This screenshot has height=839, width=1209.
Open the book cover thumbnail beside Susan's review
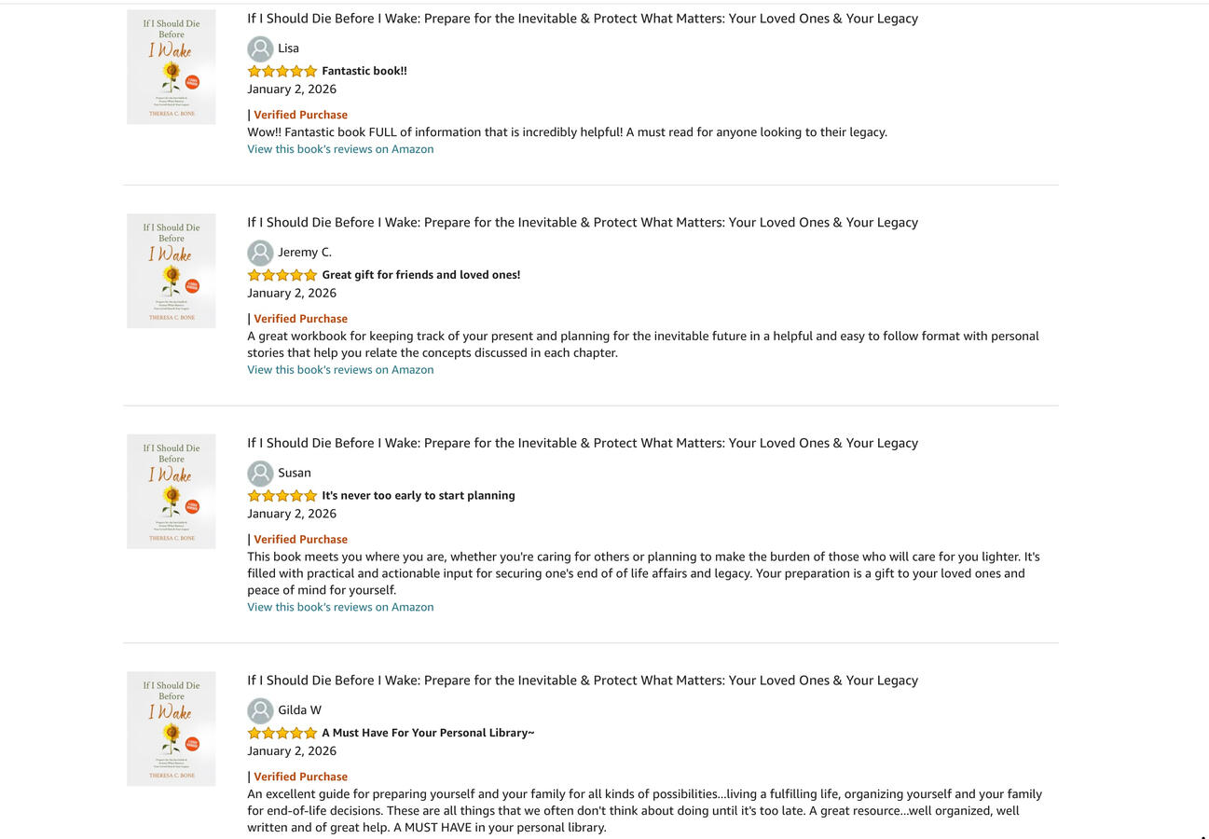pyautogui.click(x=172, y=491)
